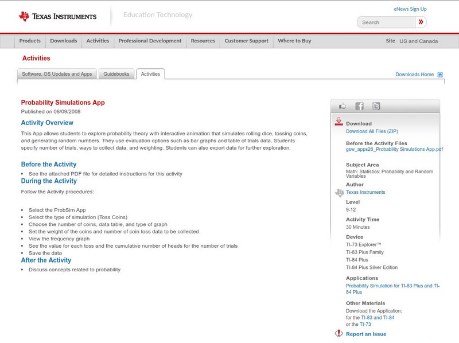Click 'TI-73 Explorer' device entry
This screenshot has height=343, width=459.
pos(364,245)
